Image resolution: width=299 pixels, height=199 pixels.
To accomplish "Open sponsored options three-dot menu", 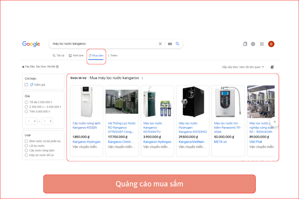I will tap(142, 78).
